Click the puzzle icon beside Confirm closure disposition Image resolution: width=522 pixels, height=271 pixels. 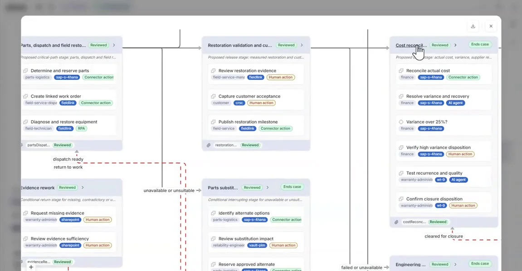pyautogui.click(x=401, y=199)
